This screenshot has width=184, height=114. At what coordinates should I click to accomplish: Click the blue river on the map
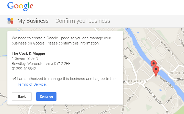(x=141, y=47)
